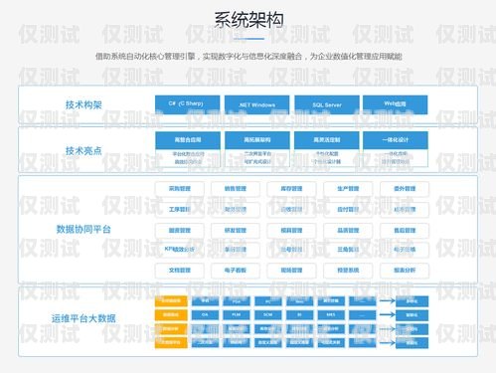
Task: Open the 模具管理 module
Action: click(x=291, y=231)
